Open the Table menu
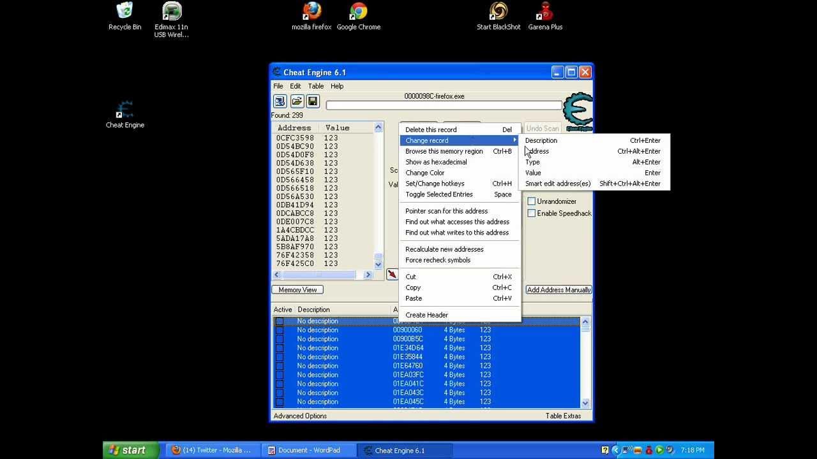This screenshot has width=817, height=459. 316,86
